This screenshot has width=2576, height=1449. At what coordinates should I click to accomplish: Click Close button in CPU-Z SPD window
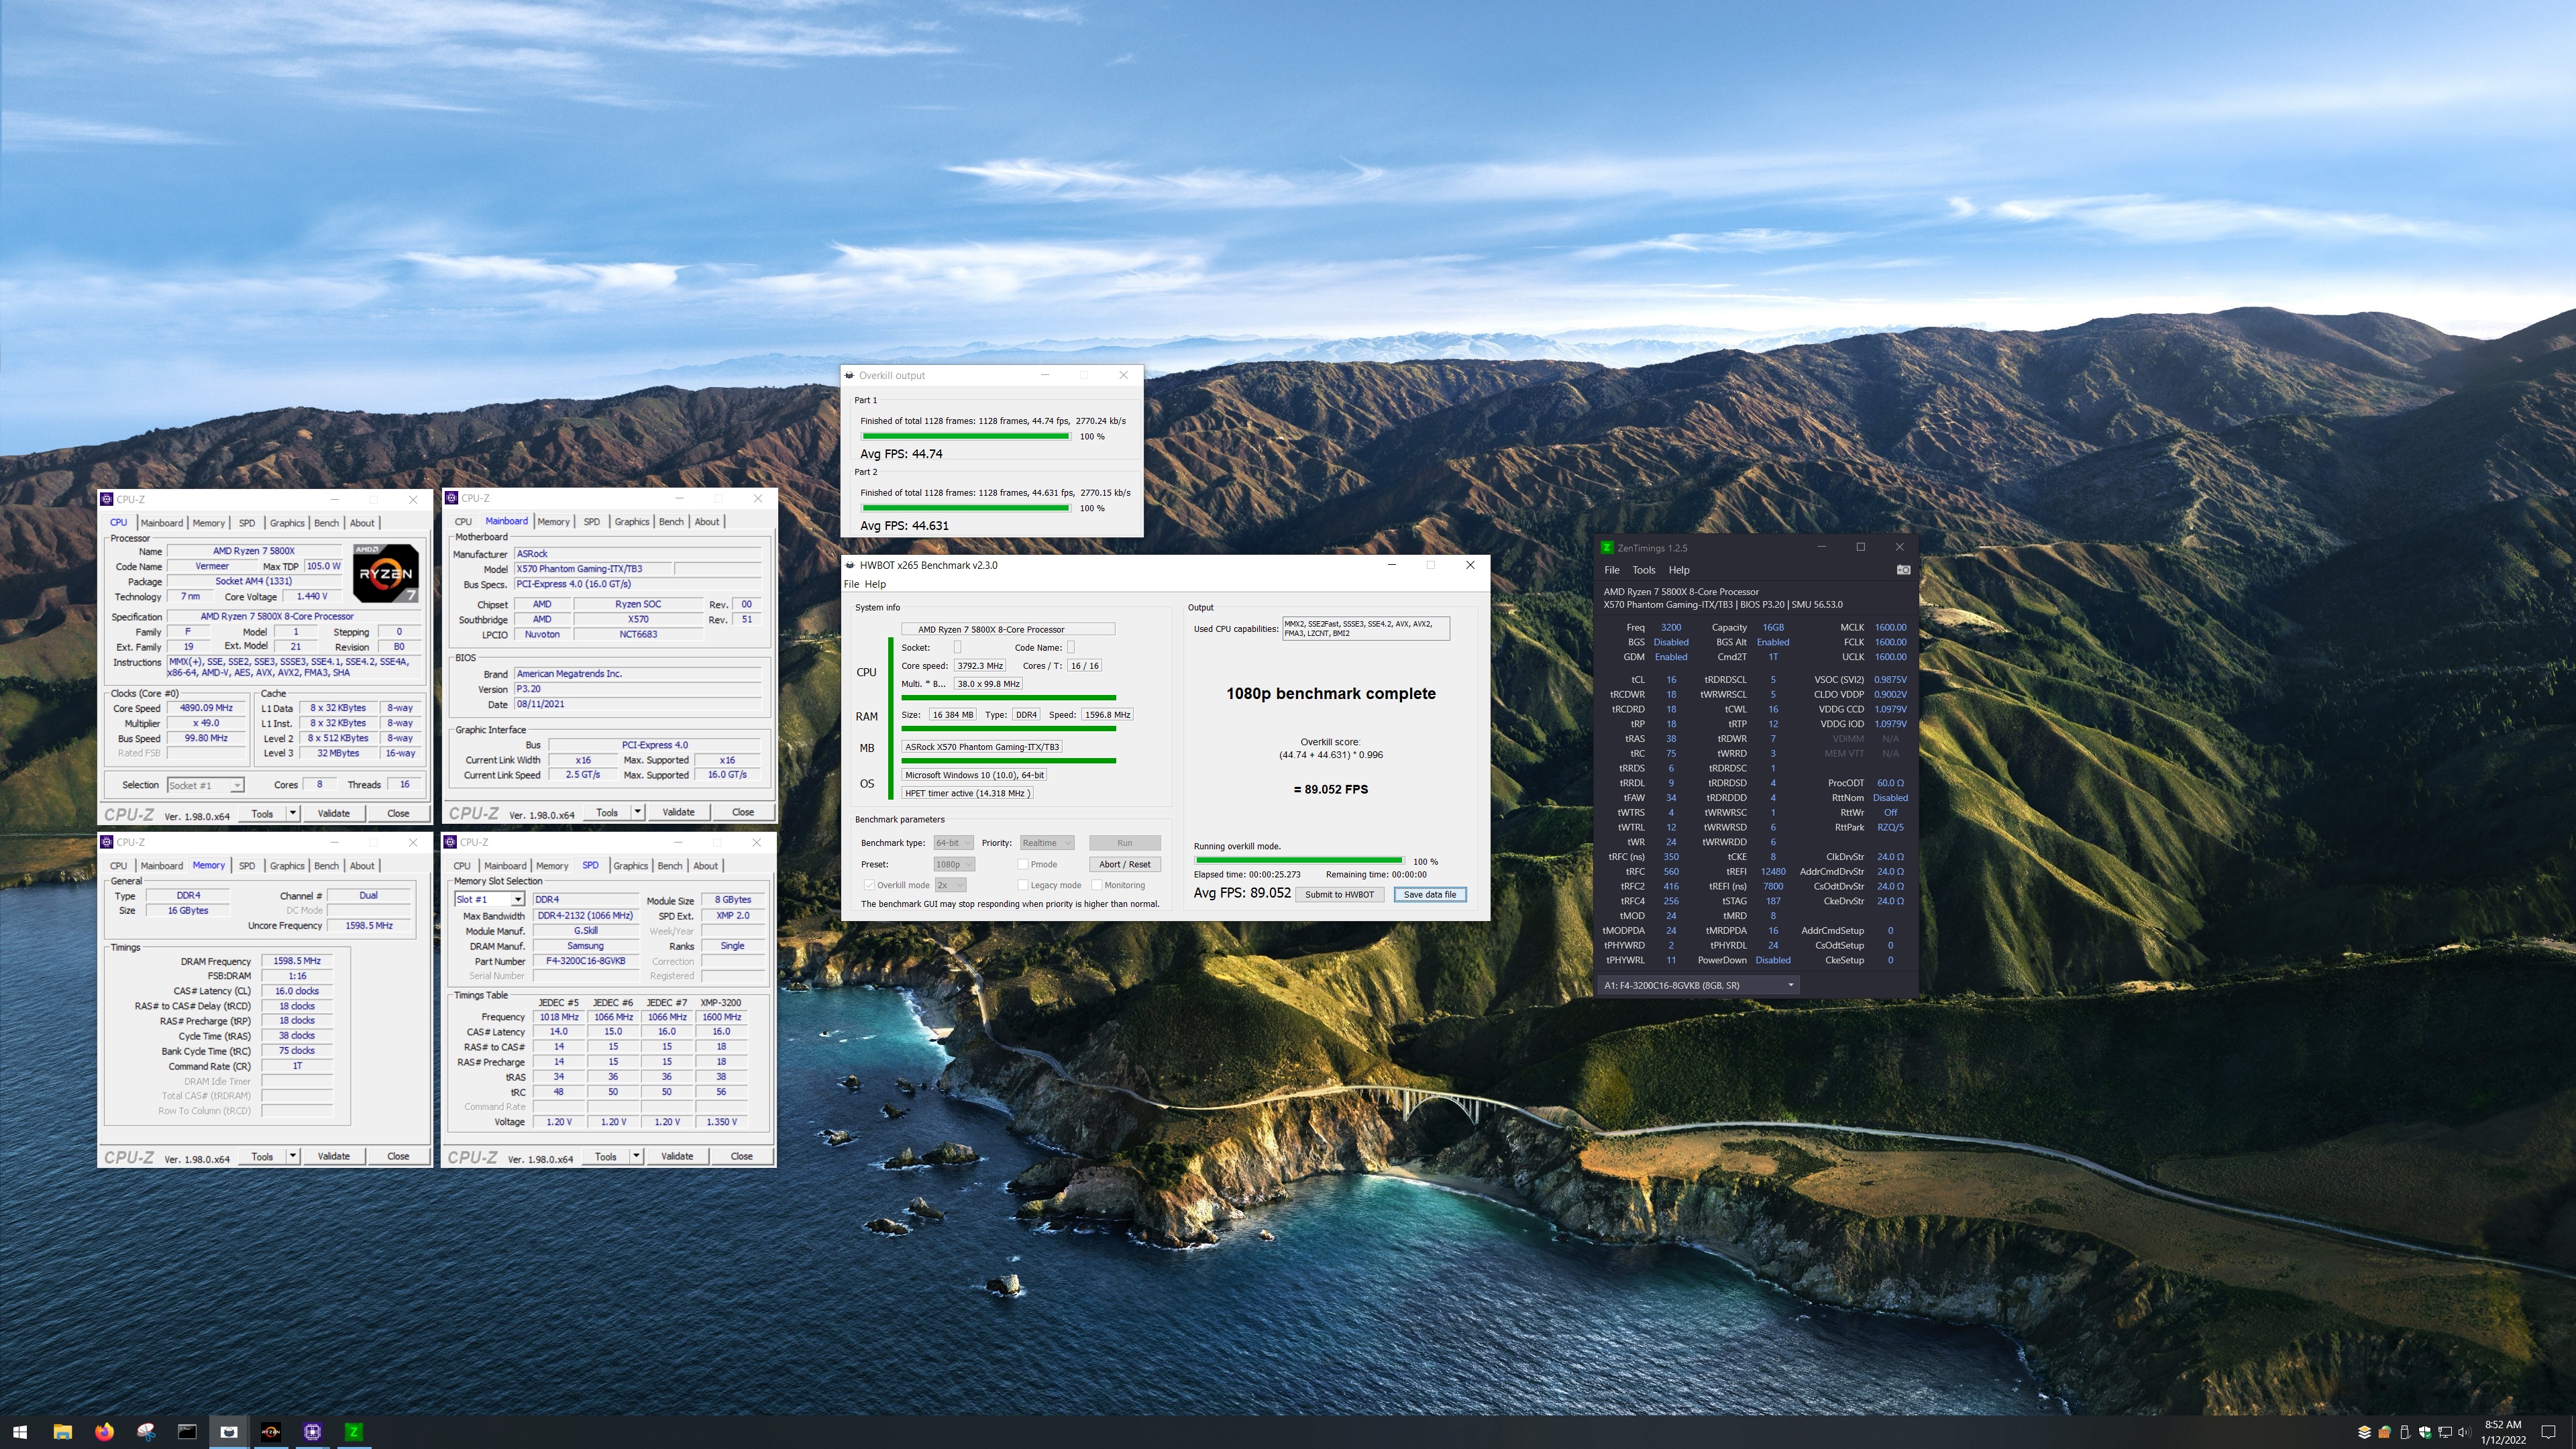[x=741, y=1156]
